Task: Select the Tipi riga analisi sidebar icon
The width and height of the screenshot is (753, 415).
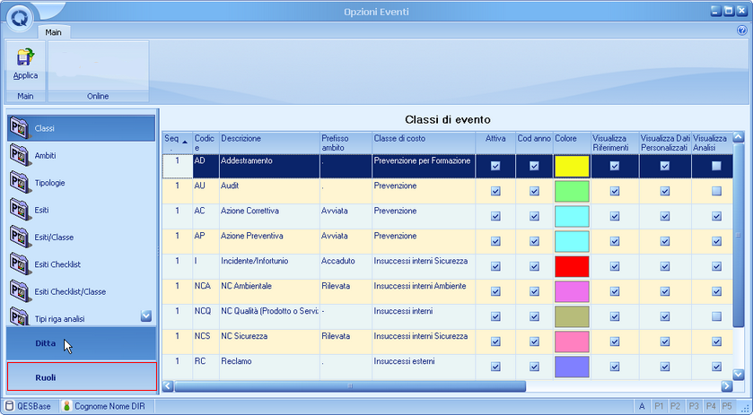Action: (x=19, y=316)
